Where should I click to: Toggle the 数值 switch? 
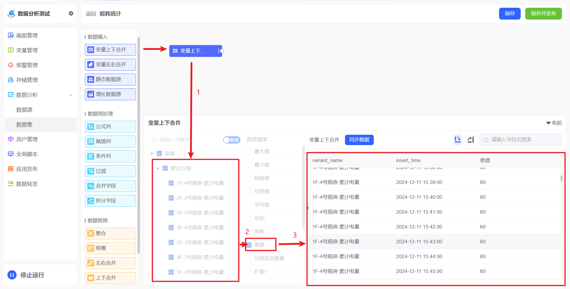pos(231,140)
